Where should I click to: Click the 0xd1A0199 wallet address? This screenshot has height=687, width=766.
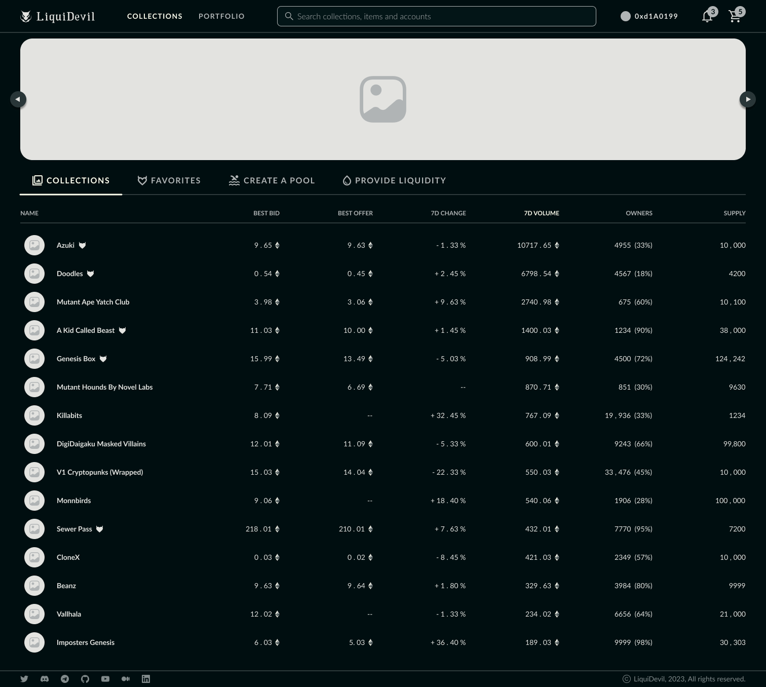(656, 16)
